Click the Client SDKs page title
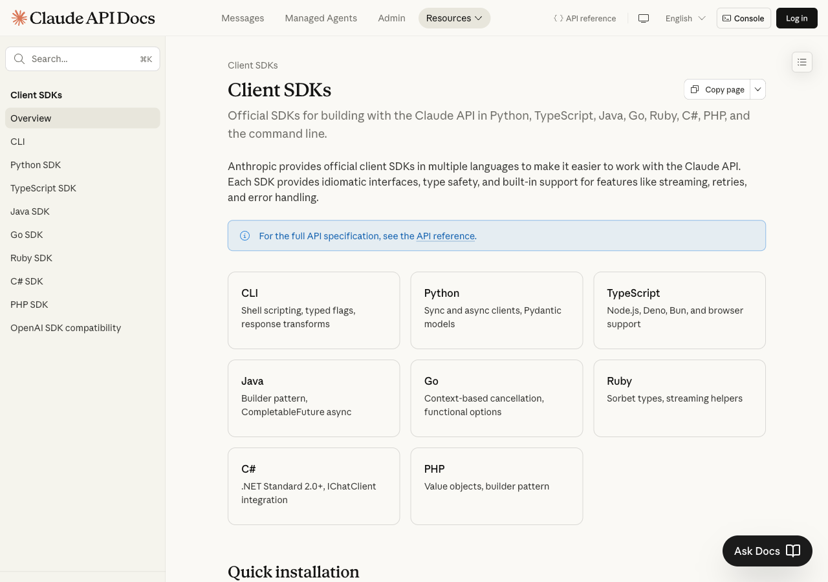 279,90
